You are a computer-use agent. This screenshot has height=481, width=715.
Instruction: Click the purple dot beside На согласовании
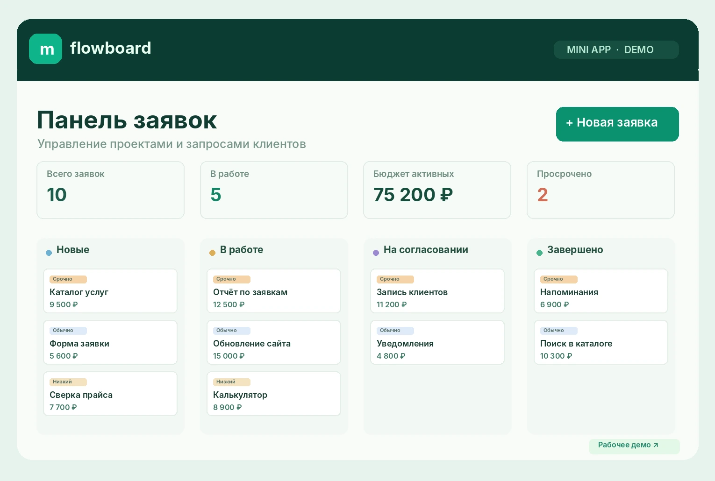pos(376,253)
